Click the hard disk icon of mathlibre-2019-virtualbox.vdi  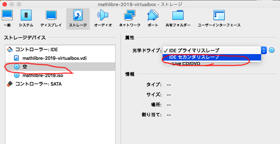coord(16,58)
